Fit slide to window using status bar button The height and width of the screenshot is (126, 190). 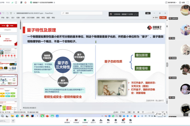pos(166,112)
